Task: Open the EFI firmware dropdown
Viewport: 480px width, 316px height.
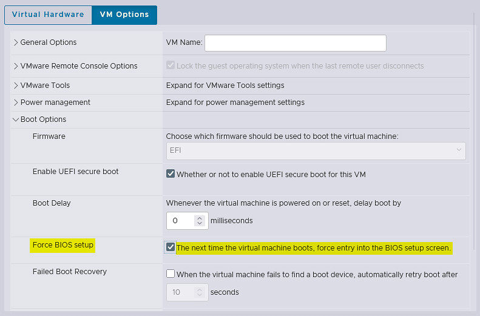Action: click(316, 150)
